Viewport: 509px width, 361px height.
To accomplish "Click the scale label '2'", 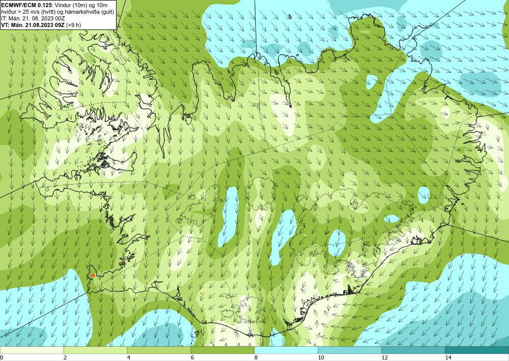I will click(x=65, y=357).
